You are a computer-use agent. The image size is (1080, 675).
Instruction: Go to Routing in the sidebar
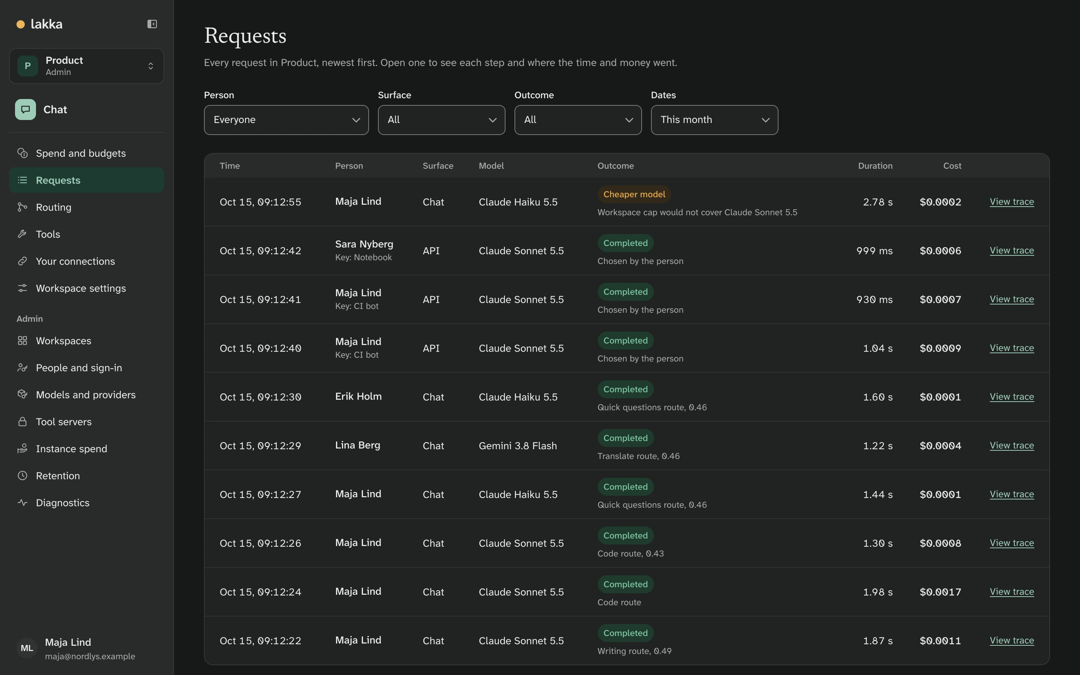click(87, 207)
